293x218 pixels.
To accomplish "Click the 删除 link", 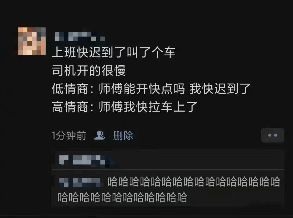I will click(123, 135).
